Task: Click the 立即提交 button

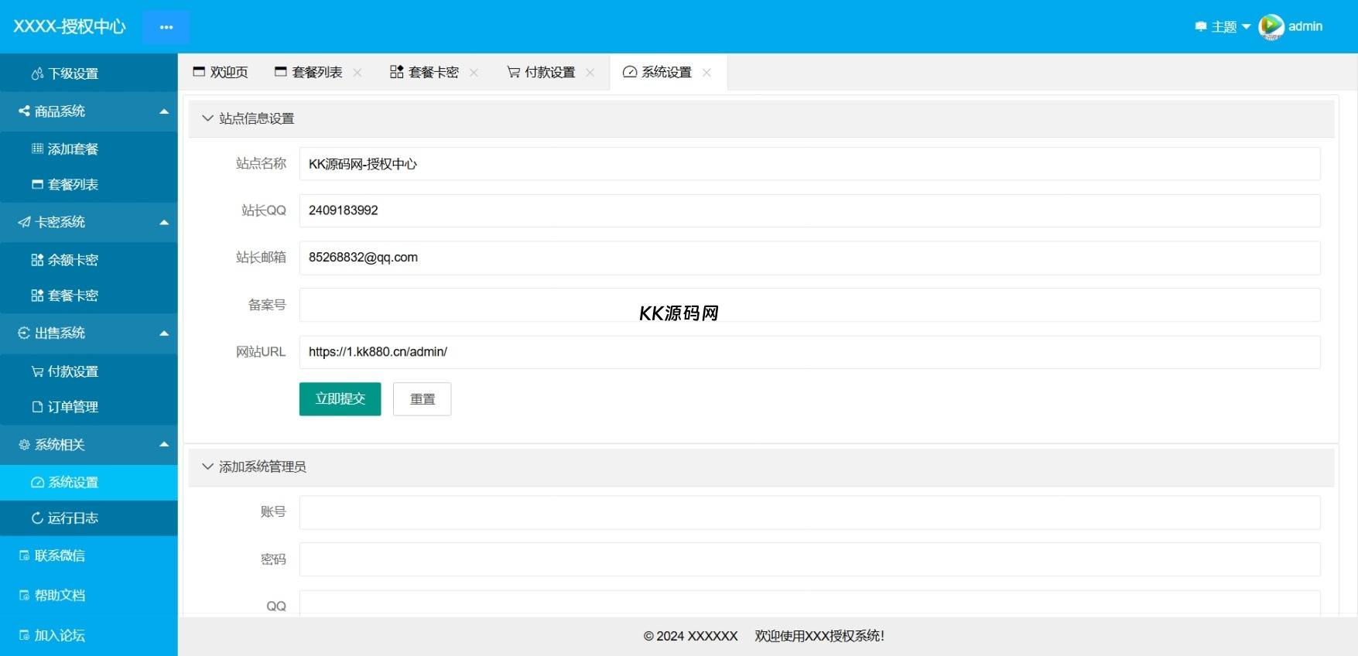Action: pos(340,399)
